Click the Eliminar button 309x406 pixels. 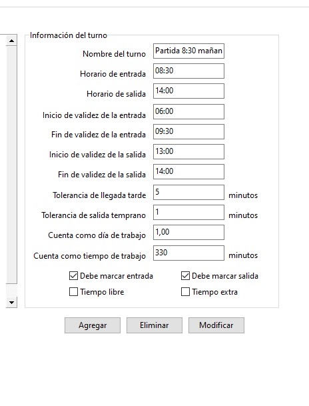coord(154,325)
